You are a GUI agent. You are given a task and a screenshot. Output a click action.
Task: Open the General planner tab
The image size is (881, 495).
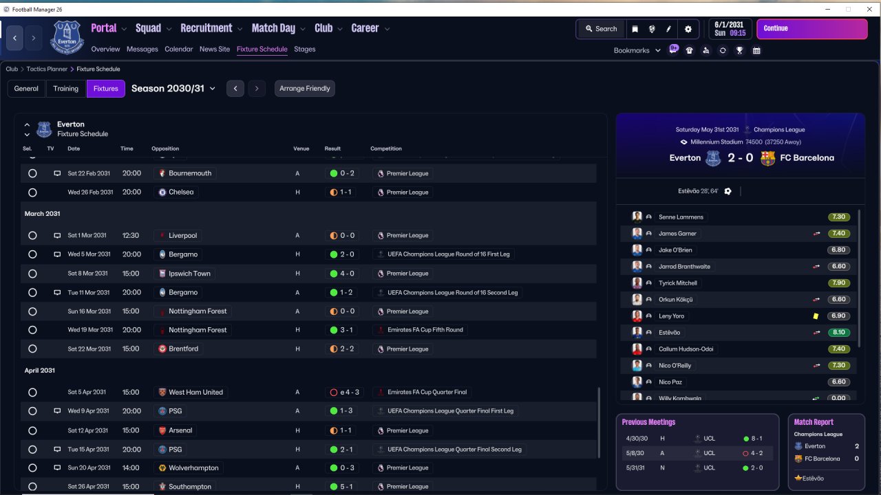pos(26,89)
